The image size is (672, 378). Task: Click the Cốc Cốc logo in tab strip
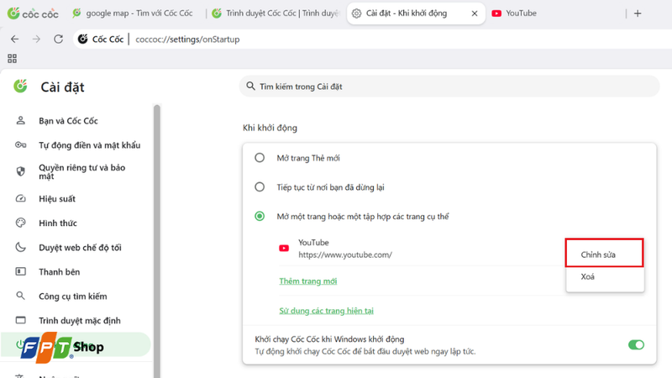(x=33, y=13)
